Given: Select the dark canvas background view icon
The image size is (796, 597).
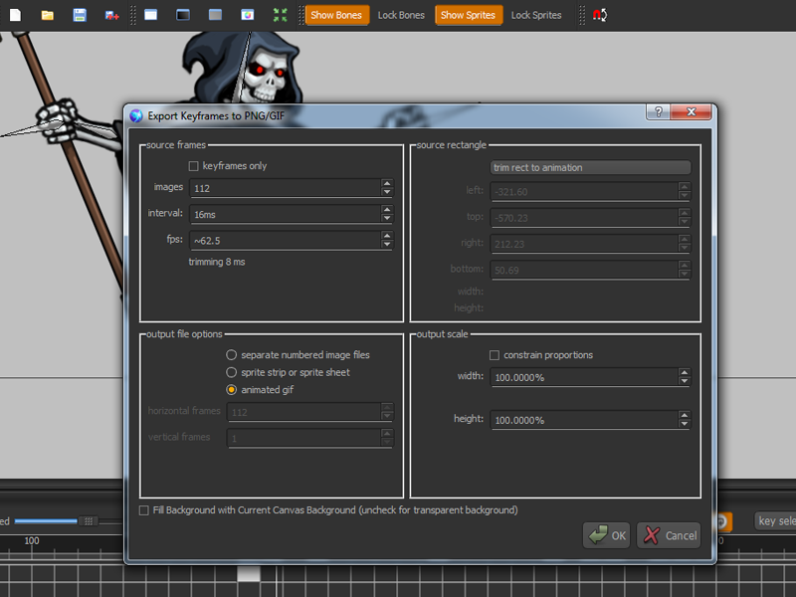Looking at the screenshot, I should click(181, 15).
